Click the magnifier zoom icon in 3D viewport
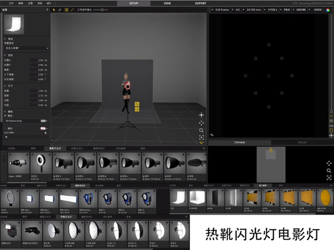Screen dimensions: 334x250 pyautogui.click(x=201, y=130)
